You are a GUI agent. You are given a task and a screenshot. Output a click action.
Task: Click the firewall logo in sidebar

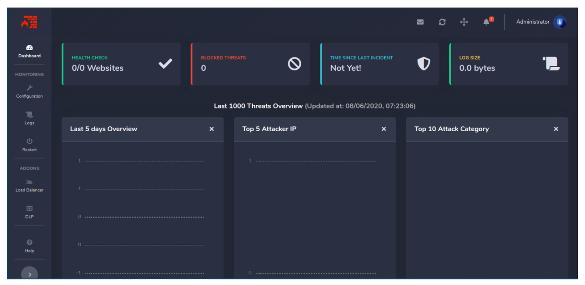(29, 22)
